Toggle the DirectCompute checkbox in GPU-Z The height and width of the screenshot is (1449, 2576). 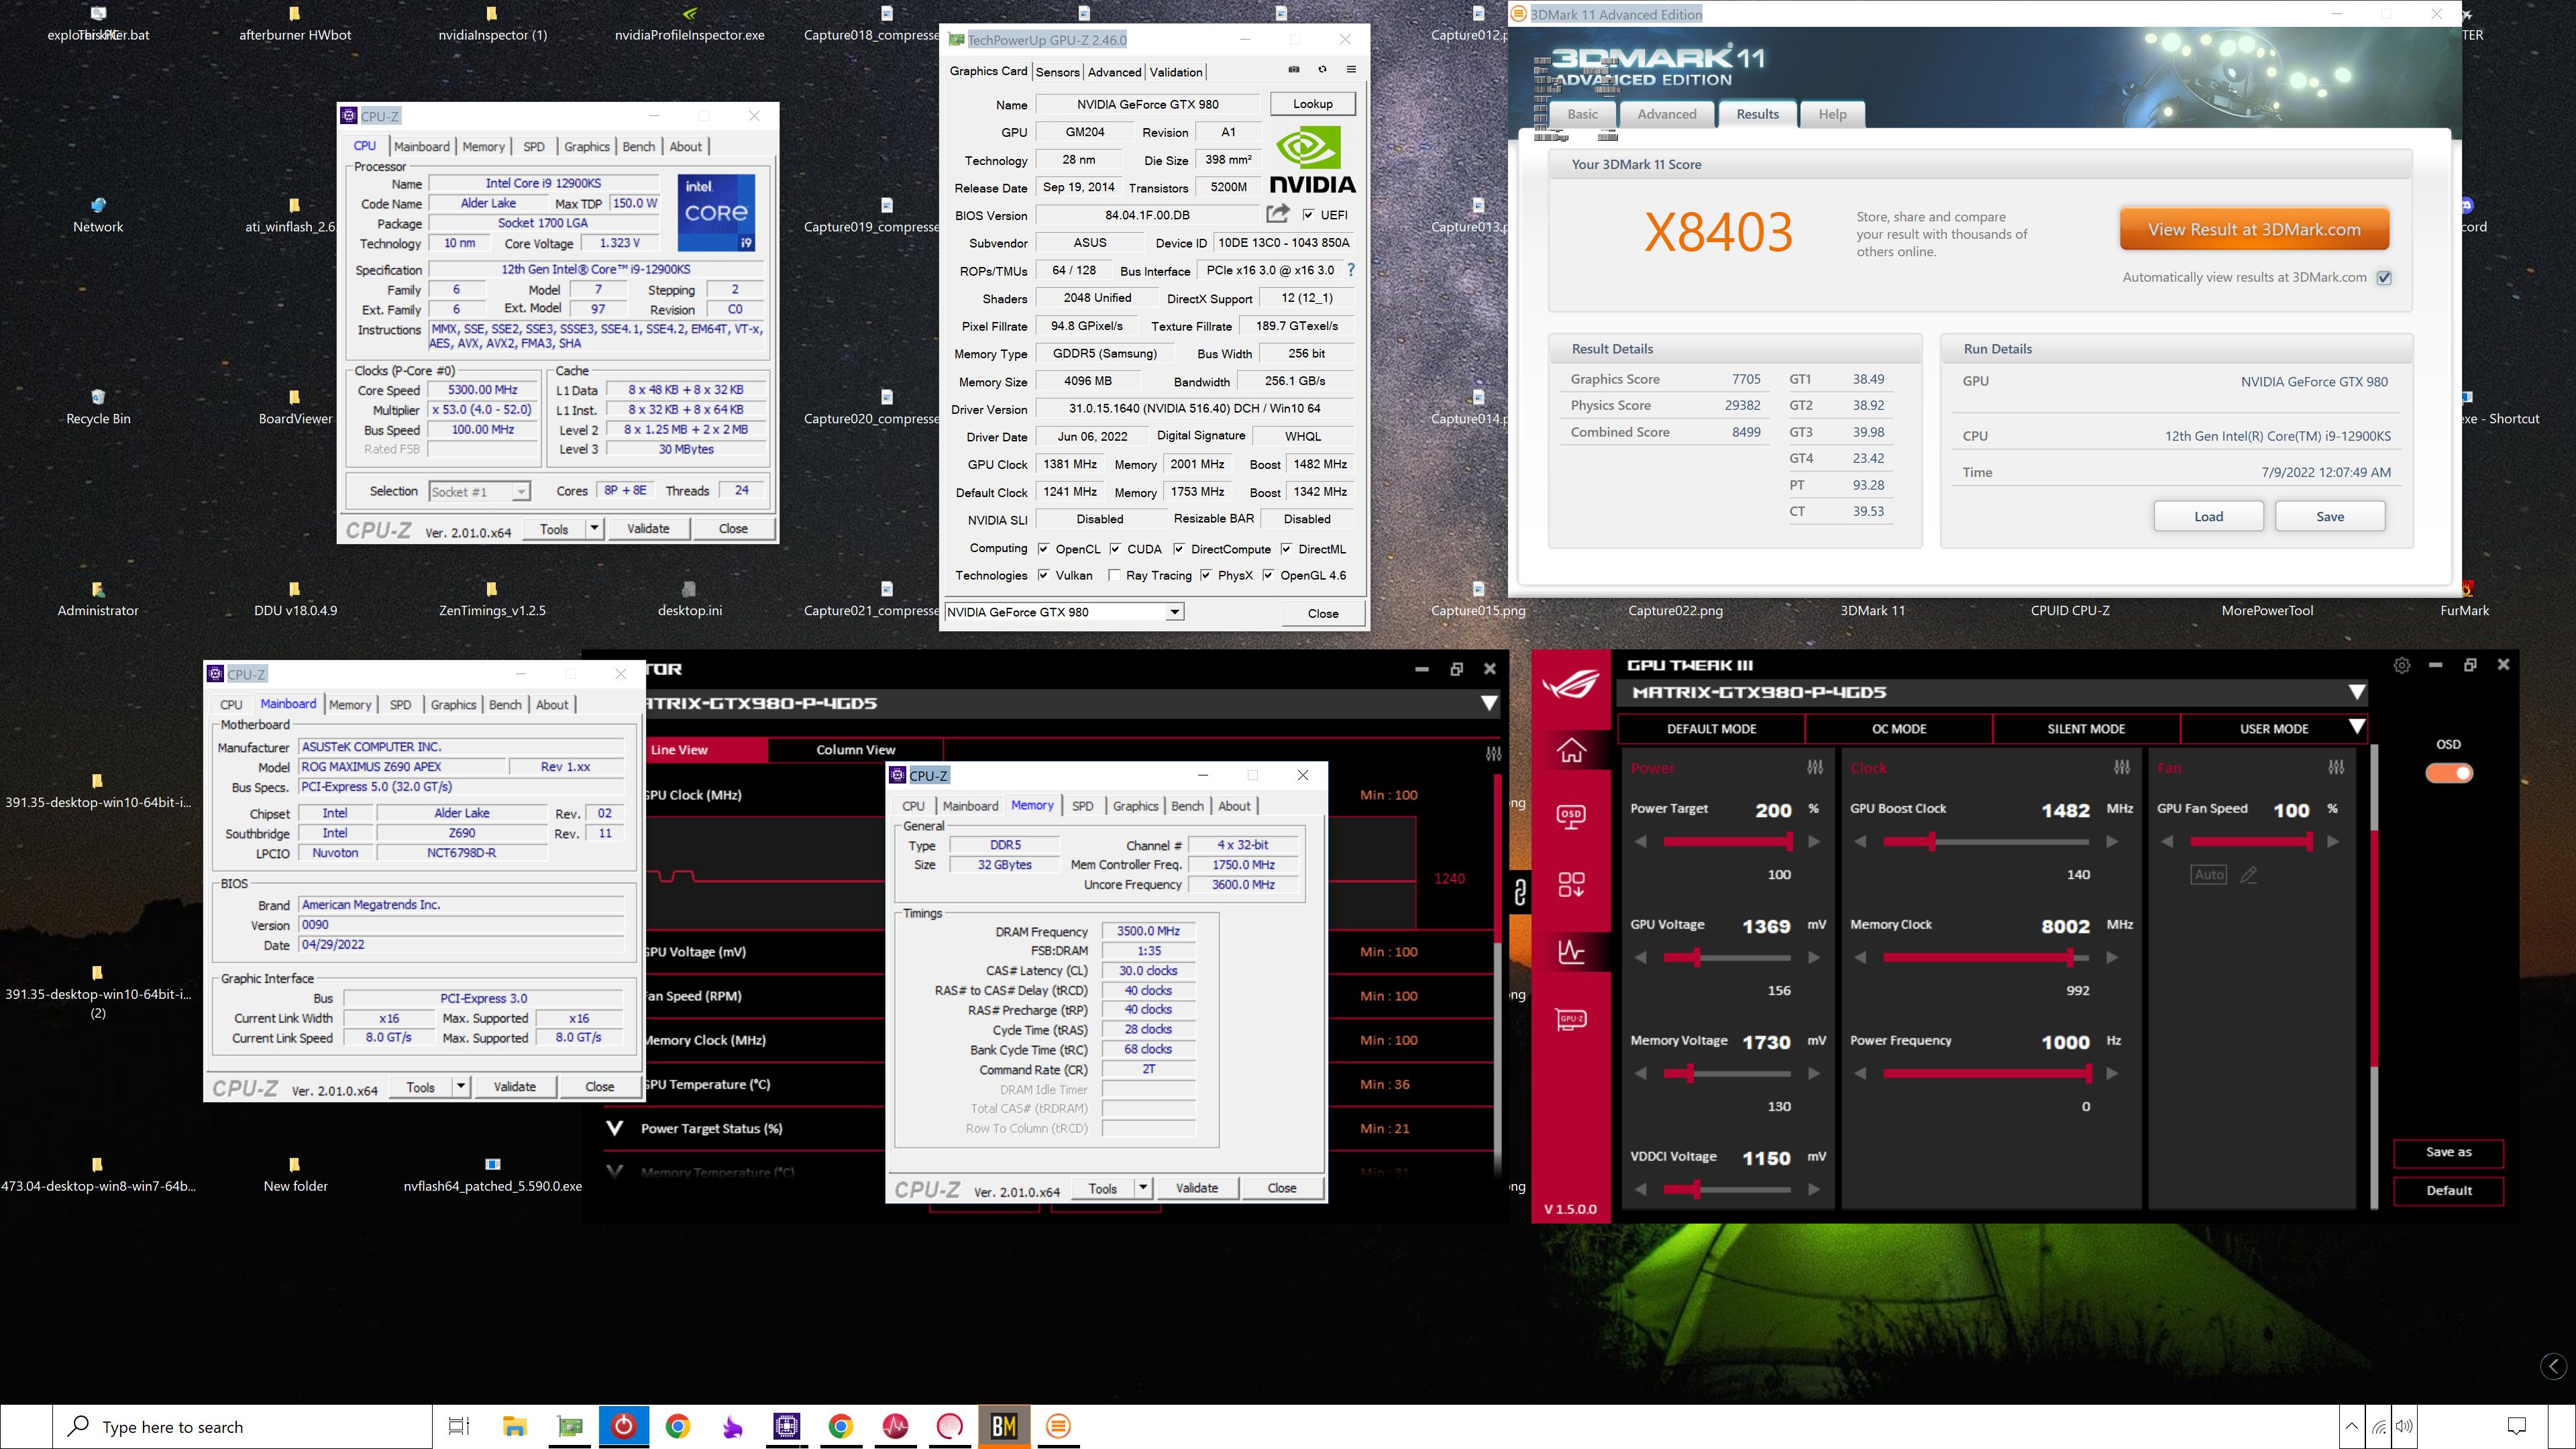(x=1179, y=549)
